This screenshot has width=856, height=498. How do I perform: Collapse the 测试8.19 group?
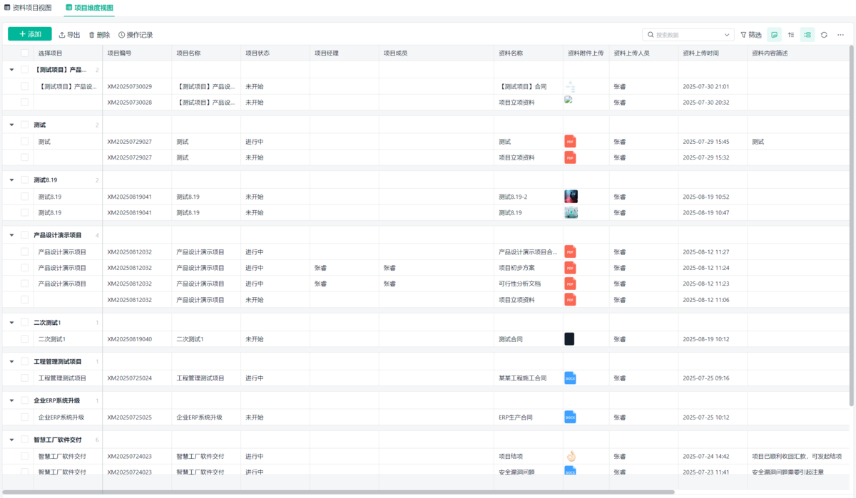[11, 180]
